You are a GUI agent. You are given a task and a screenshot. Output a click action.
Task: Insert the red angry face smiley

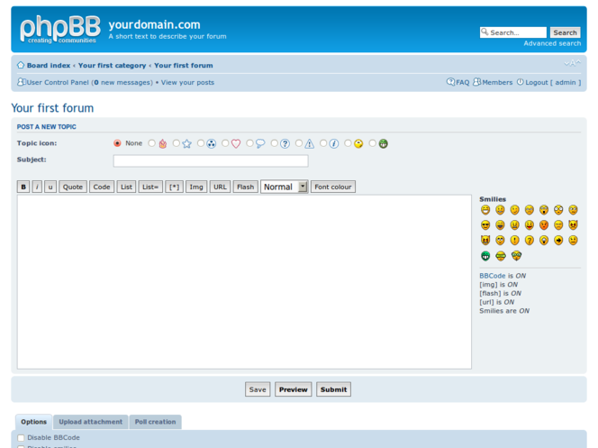(x=544, y=225)
